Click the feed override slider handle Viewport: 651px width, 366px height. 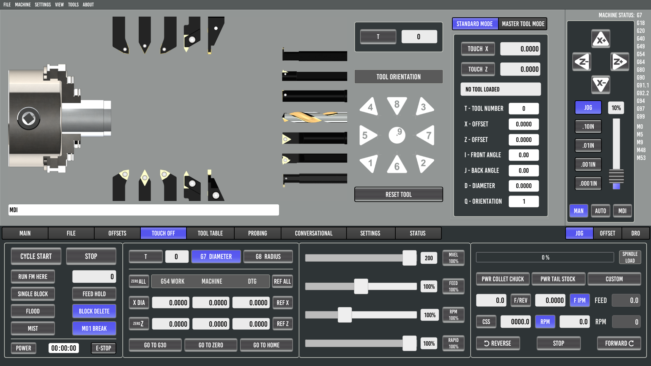(361, 286)
